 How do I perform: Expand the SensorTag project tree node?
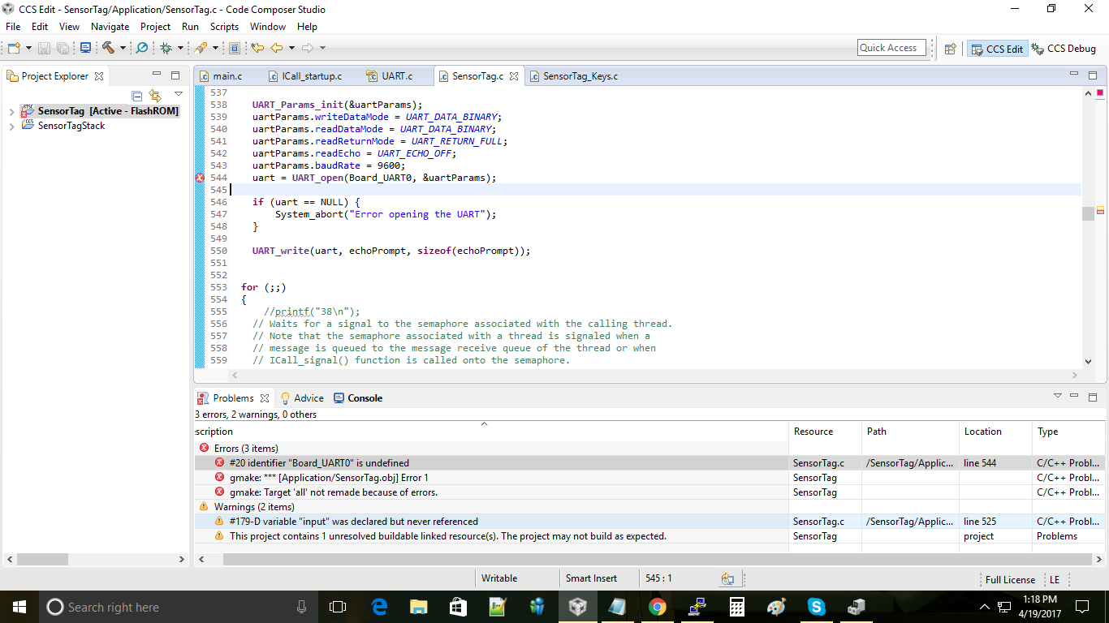coord(11,111)
